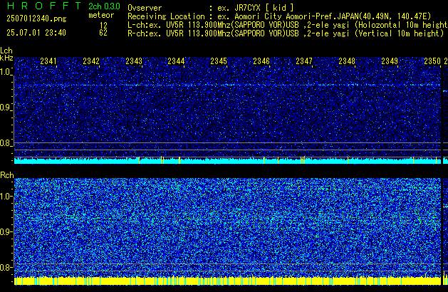Image resolution: width=448 pixels, height=292 pixels.
Task: Click the Lch 1.0 kHz axis label
Action: pyautogui.click(x=6, y=72)
